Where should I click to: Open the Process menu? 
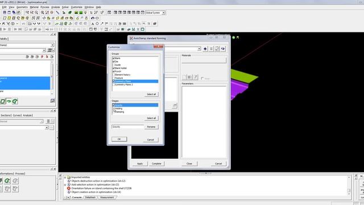pyautogui.click(x=45, y=7)
